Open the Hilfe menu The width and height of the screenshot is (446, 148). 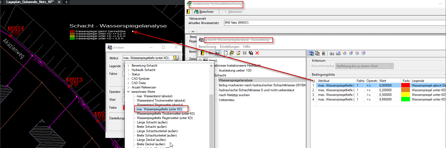point(247,47)
